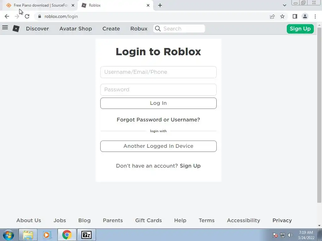Click the Roblox Search box
Screen dimensions: 322x241
179,29
